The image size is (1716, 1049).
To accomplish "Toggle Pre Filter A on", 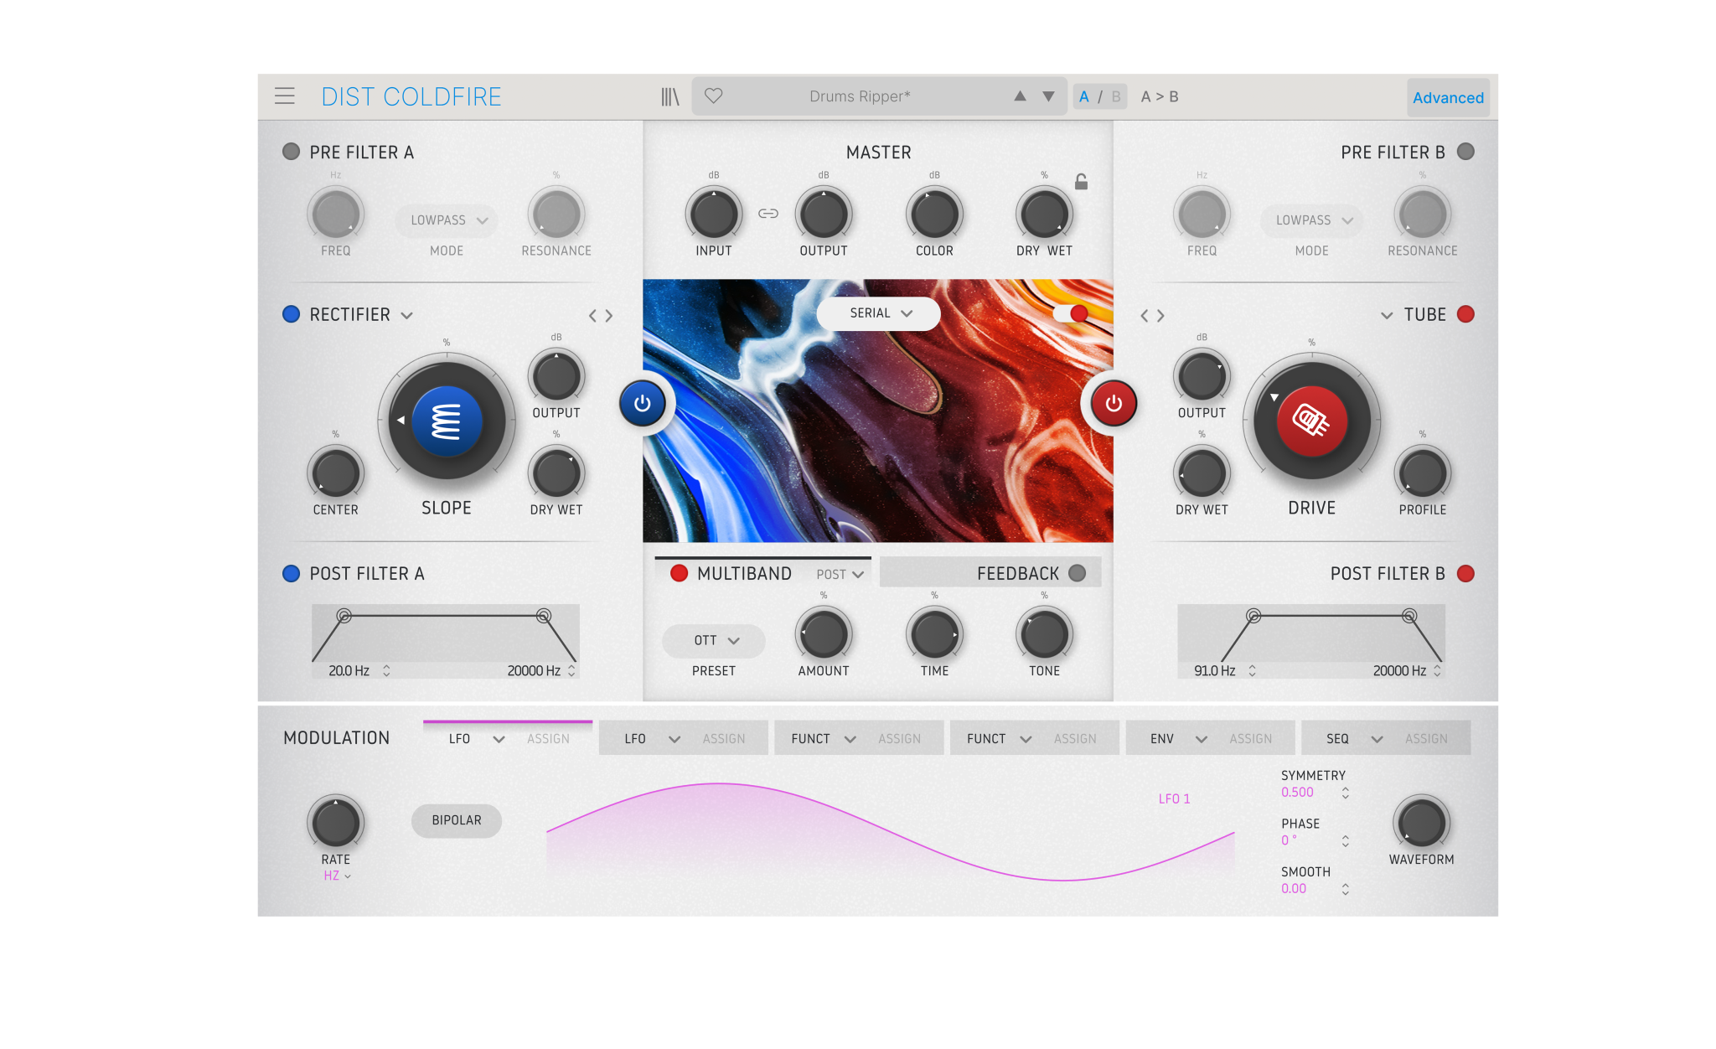I will (291, 152).
